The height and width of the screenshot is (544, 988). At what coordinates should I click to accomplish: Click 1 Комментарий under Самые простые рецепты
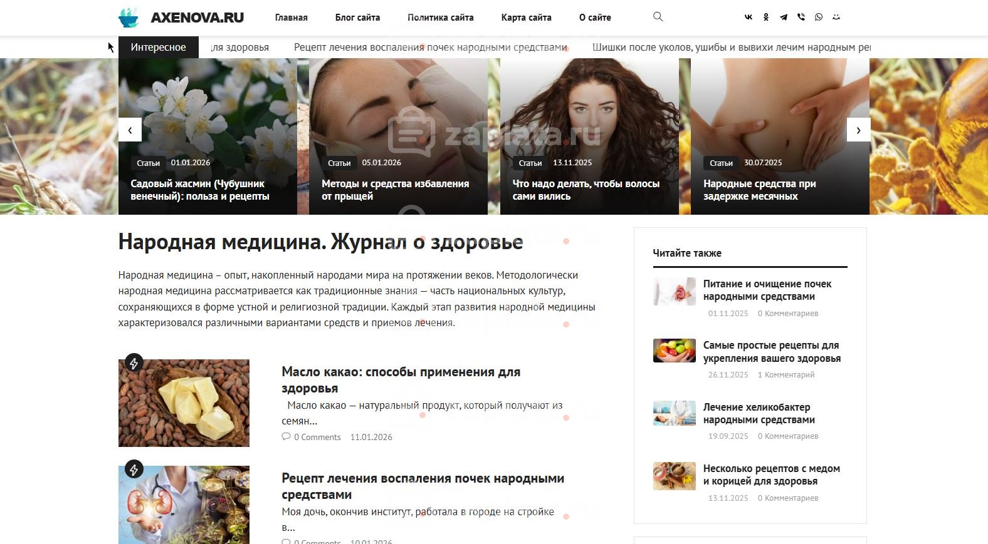pos(786,375)
